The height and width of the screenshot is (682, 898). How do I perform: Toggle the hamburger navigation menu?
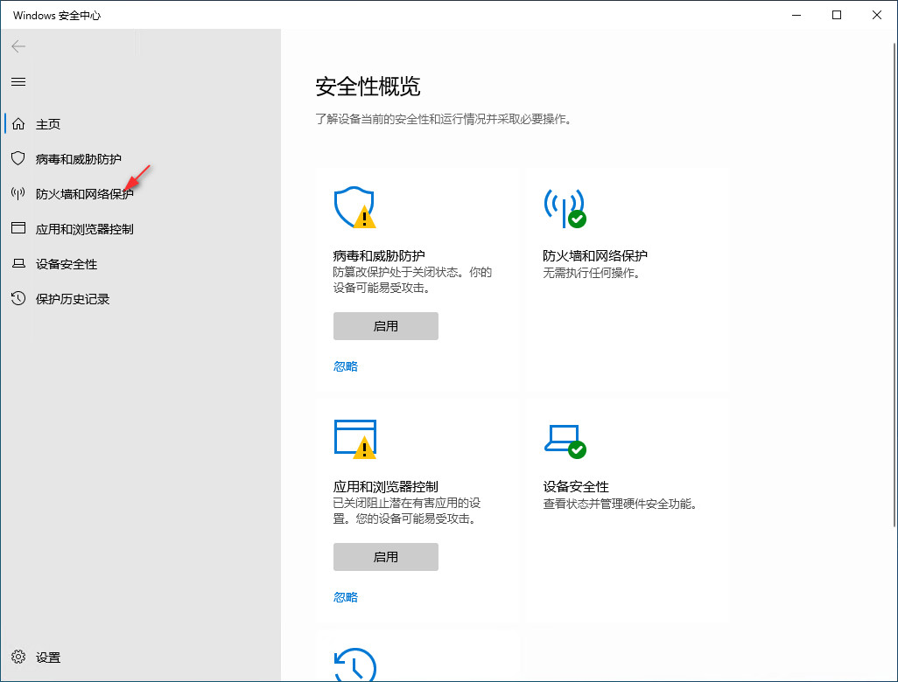click(18, 82)
